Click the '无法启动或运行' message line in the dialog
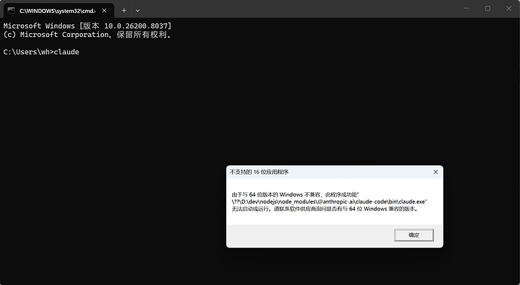 (x=325, y=209)
